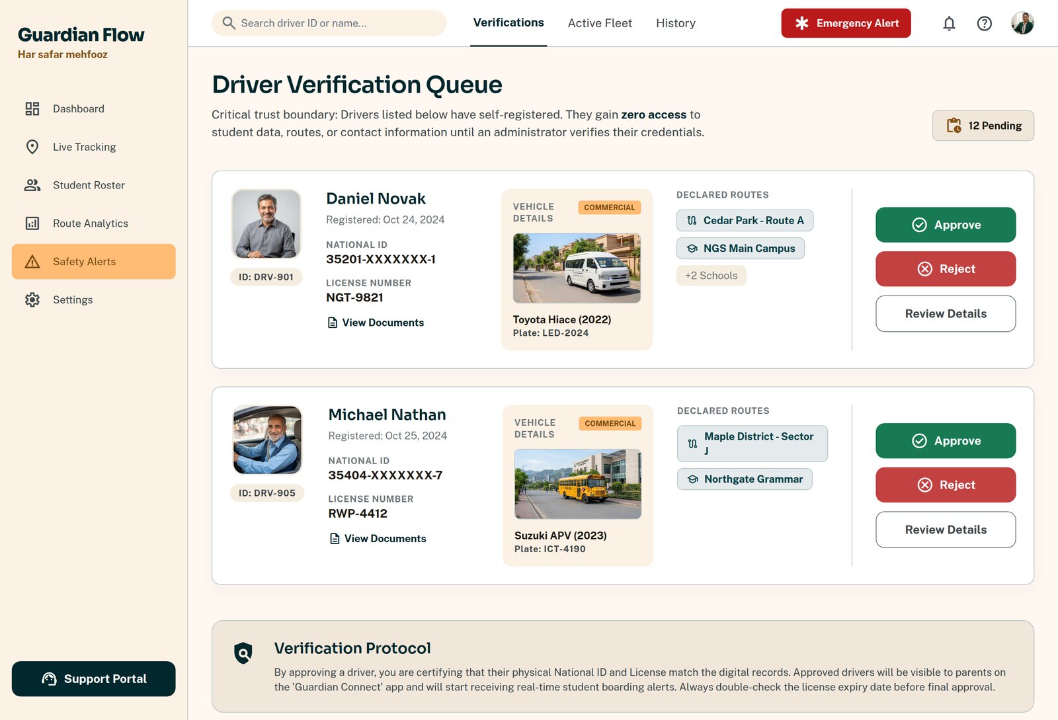The image size is (1058, 720).
Task: Click the school cap icon on NGS Main Campus
Action: click(692, 249)
